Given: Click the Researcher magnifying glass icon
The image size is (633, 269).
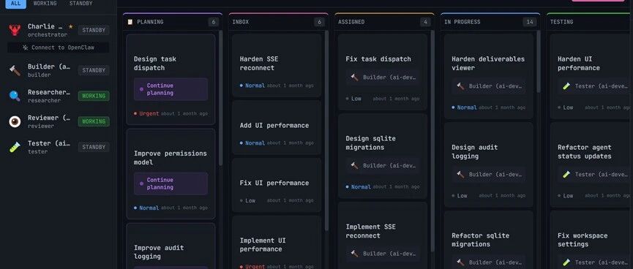Looking at the screenshot, I should [15, 96].
